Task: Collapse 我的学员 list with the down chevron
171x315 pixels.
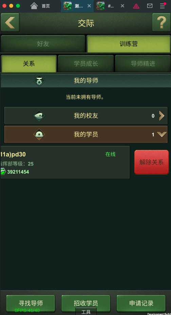Action: click(x=162, y=135)
